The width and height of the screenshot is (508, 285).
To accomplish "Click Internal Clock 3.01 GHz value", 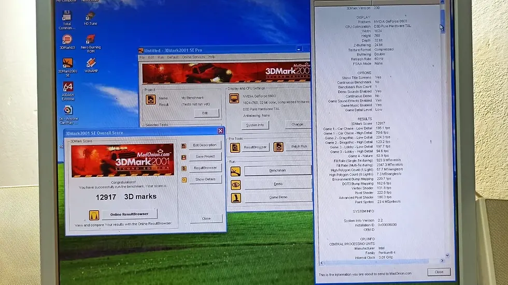I will tap(386, 258).
